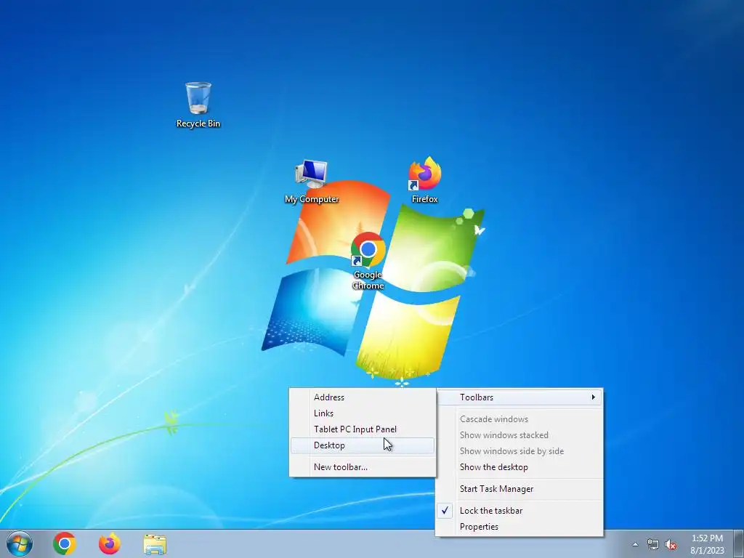Expand the Toolbars submenu
This screenshot has width=744, height=558.
tap(519, 397)
